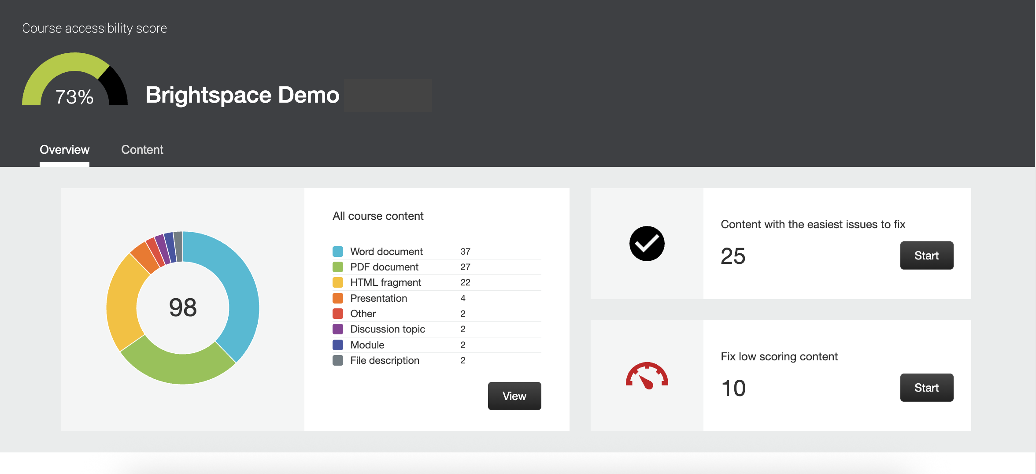
Task: Click the 'Course accessibility score' heading
Action: point(94,28)
